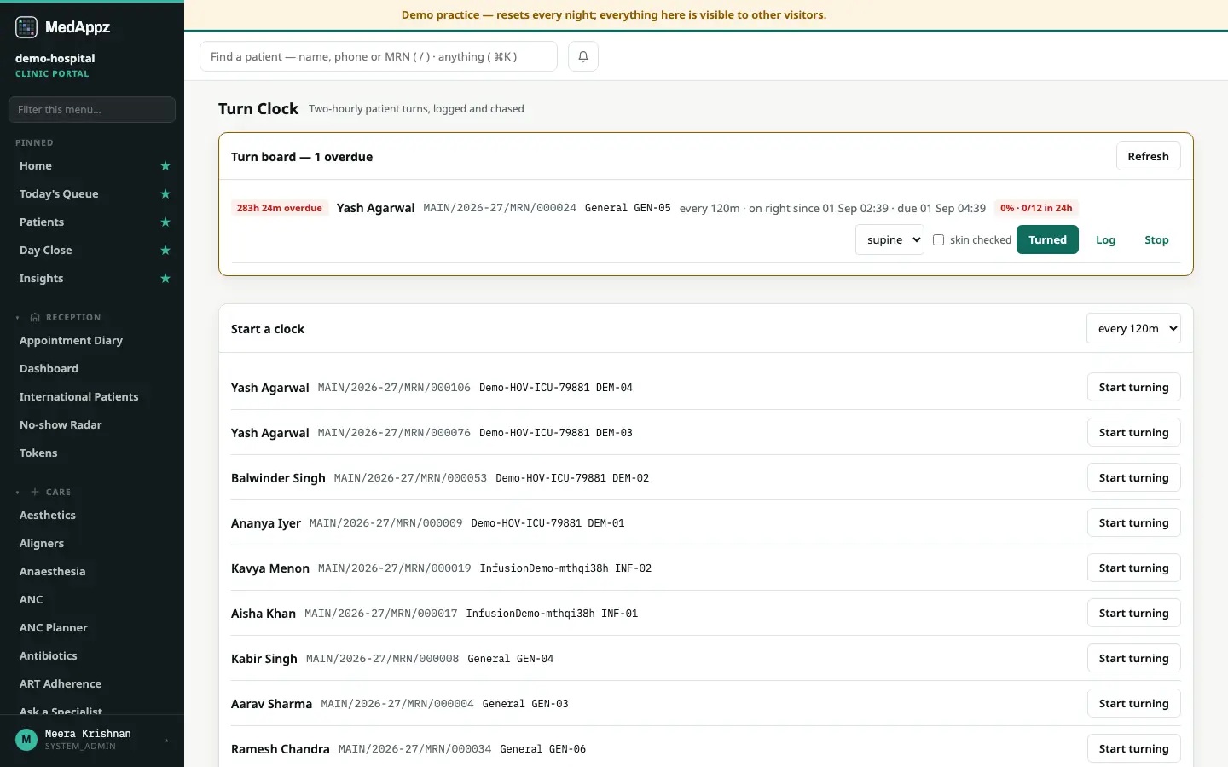This screenshot has height=767, width=1228.
Task: Stop the turn clock for GEN-05
Action: pos(1156,240)
